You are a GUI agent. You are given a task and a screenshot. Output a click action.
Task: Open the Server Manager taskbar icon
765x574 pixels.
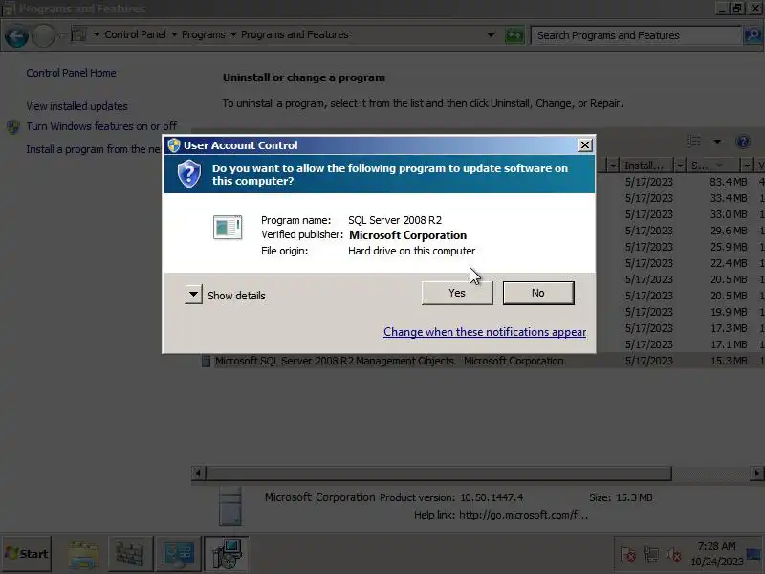click(x=178, y=555)
